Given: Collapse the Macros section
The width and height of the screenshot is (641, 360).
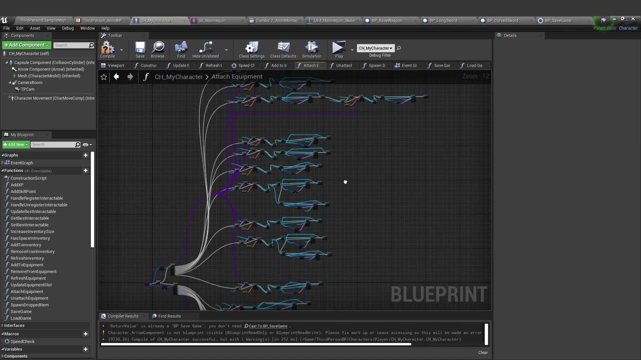Looking at the screenshot, I should [x=3, y=333].
